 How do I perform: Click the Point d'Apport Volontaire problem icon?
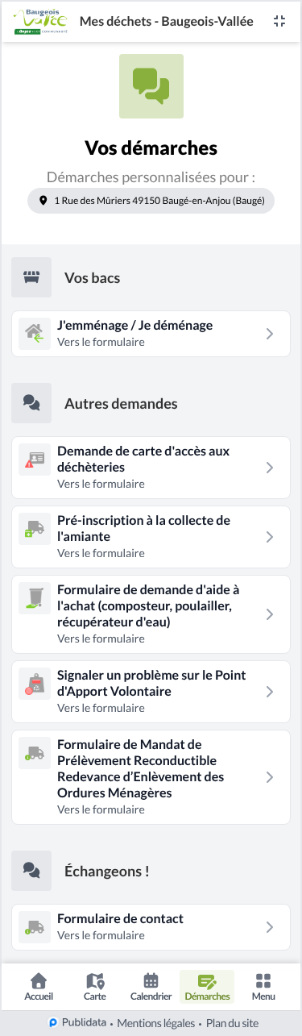click(x=34, y=684)
